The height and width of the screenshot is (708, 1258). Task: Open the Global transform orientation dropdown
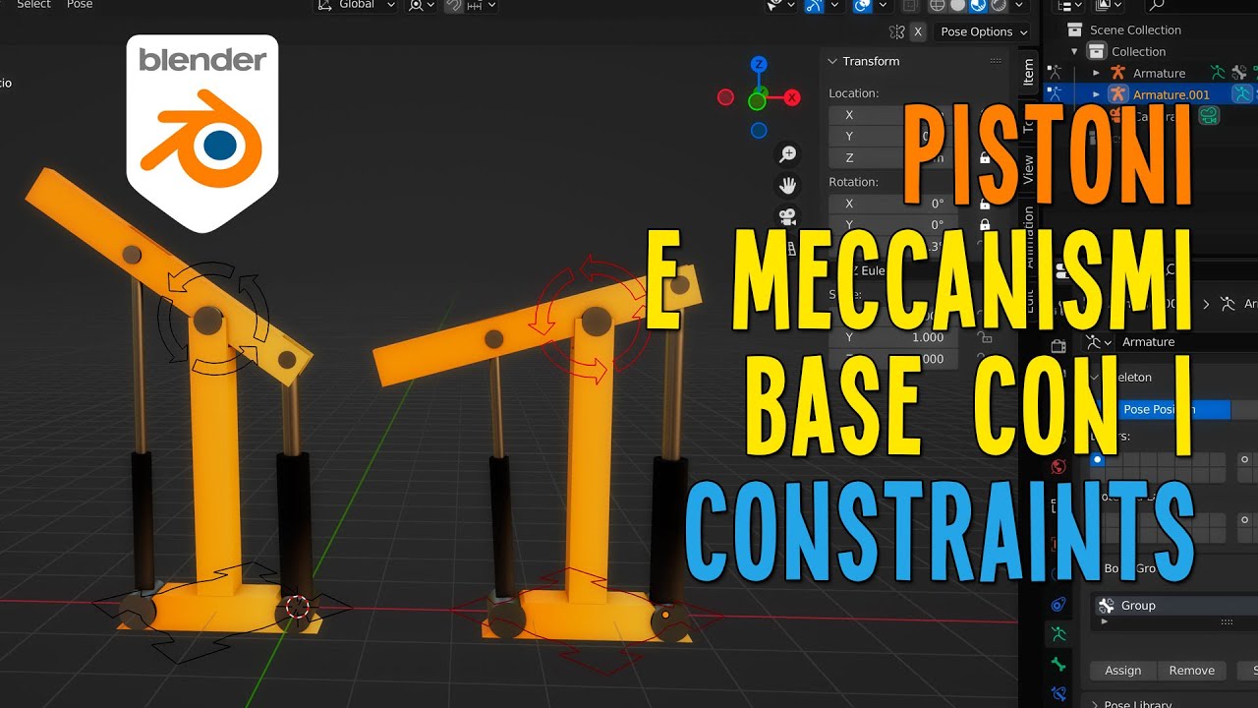(x=356, y=5)
